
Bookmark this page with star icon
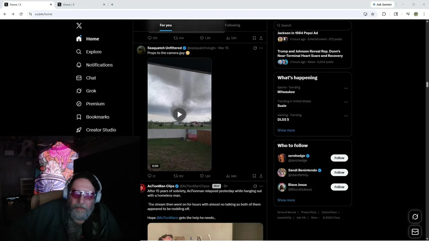pyautogui.click(x=373, y=14)
